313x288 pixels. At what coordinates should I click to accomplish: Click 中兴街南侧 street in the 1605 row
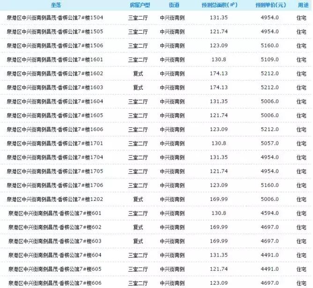[172, 116]
